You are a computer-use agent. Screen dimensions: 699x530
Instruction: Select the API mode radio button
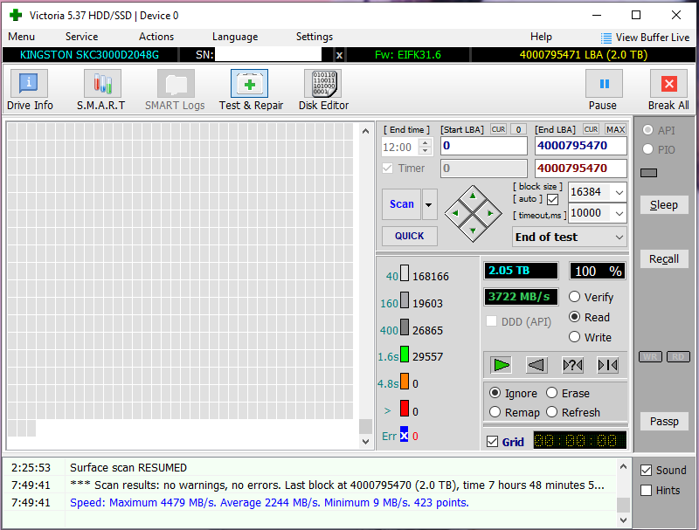coord(647,130)
